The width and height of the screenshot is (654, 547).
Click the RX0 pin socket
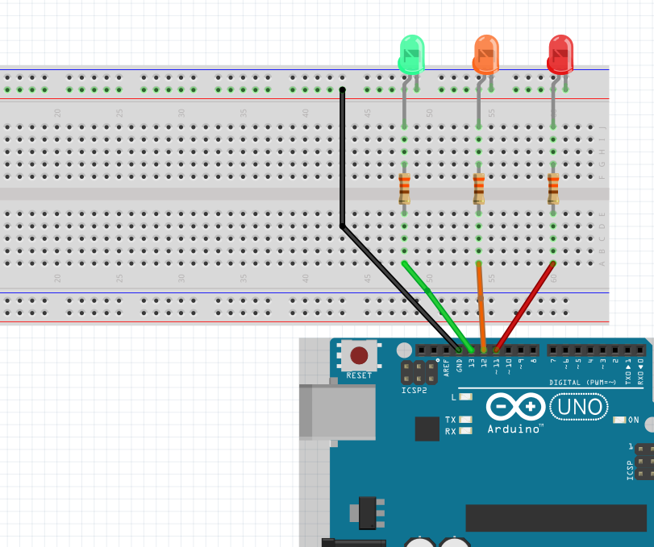640,350
